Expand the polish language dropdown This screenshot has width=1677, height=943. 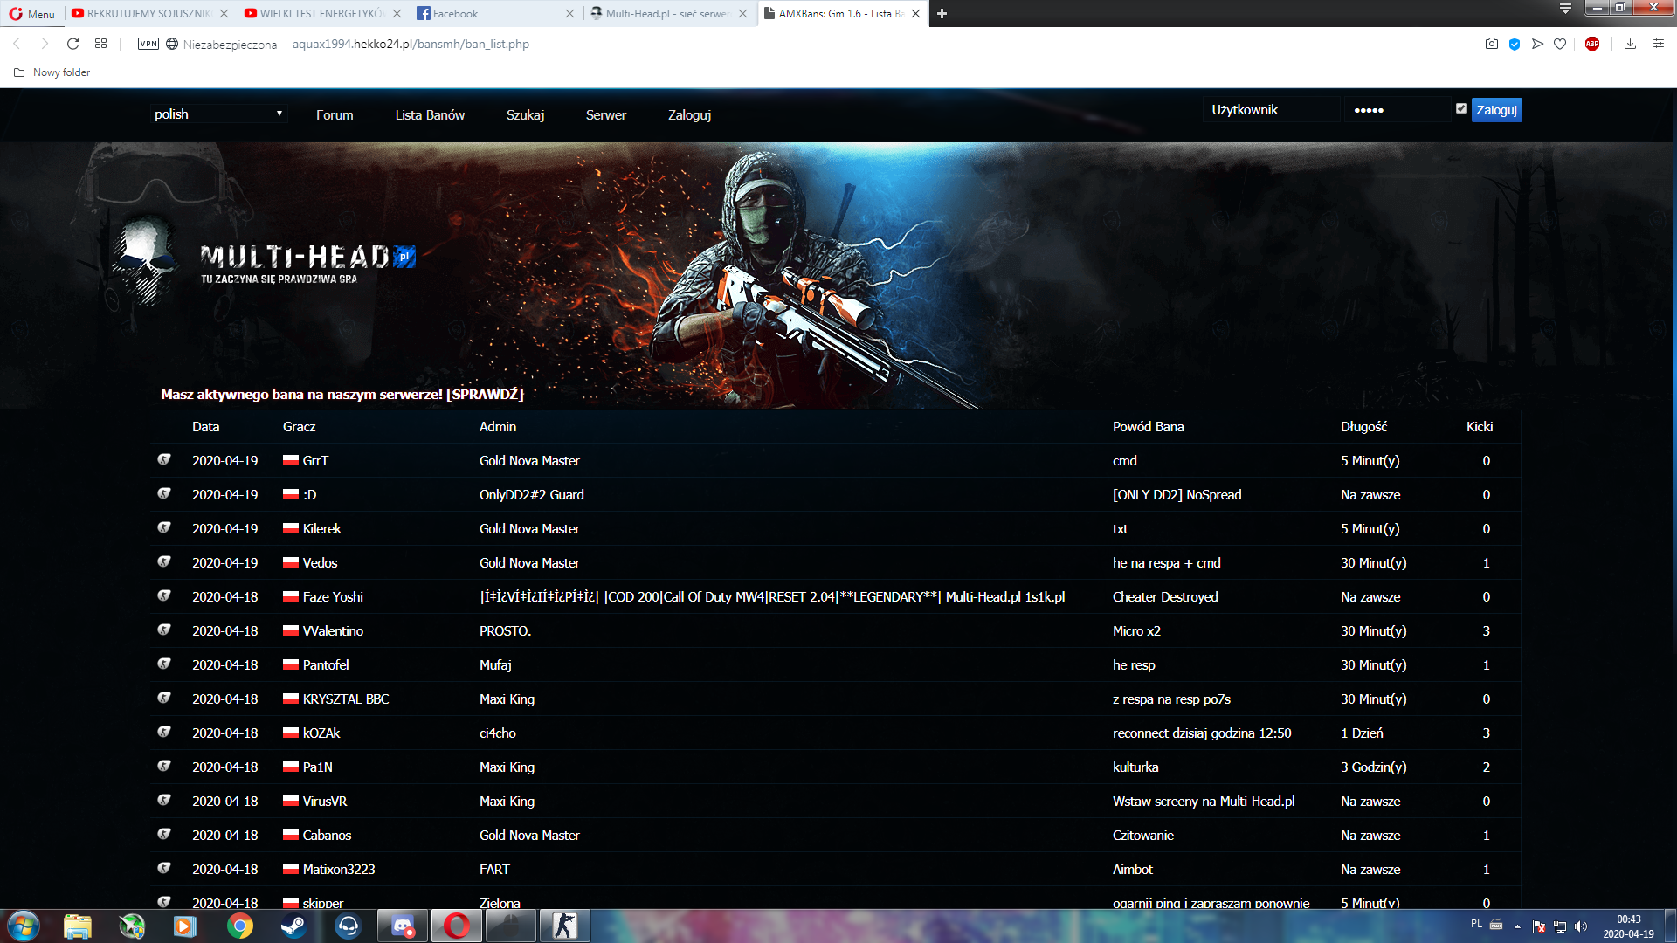[x=218, y=114]
